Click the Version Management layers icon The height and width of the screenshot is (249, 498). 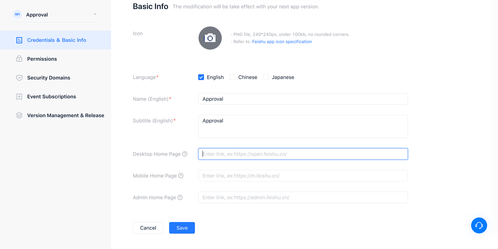(x=19, y=116)
